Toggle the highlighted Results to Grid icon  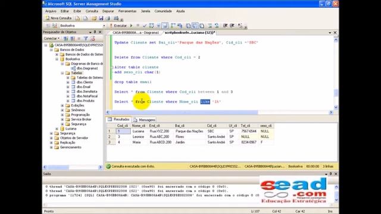[x=195, y=26]
